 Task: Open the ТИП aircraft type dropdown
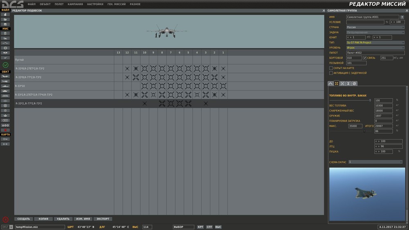375,43
